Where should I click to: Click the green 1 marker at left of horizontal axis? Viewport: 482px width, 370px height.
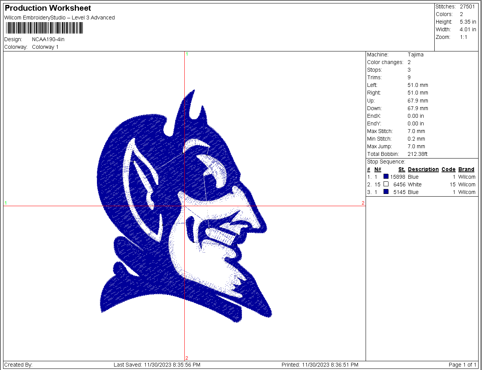6,203
